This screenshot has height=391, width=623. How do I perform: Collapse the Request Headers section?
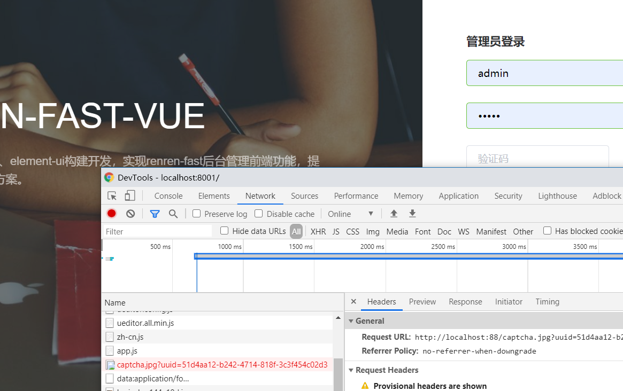point(351,370)
